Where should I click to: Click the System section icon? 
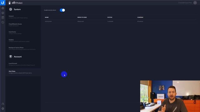pos(11,9)
